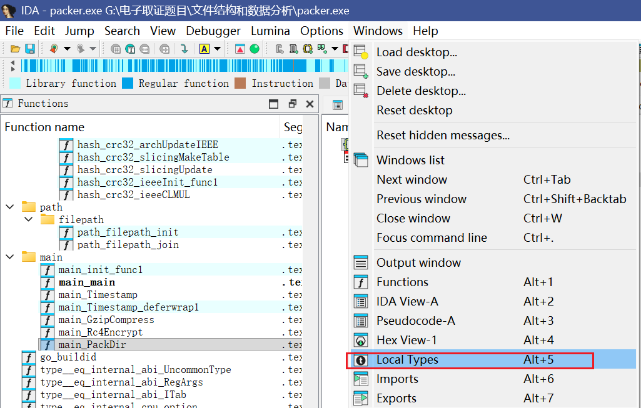Float the Functions panel with restore button
Viewport: 641px width, 408px height.
pos(292,104)
